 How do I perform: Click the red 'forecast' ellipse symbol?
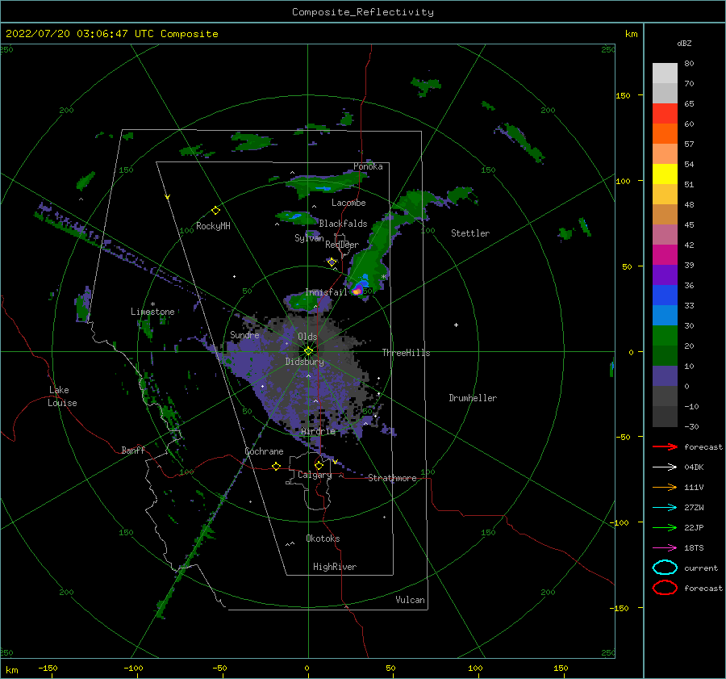665,588
